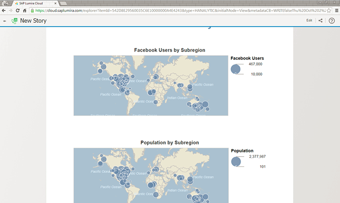Reload the page with the refresh icon
The image size is (340, 203).
click(18, 10)
